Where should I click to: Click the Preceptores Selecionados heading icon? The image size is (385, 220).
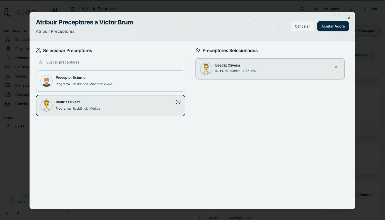pyautogui.click(x=198, y=50)
